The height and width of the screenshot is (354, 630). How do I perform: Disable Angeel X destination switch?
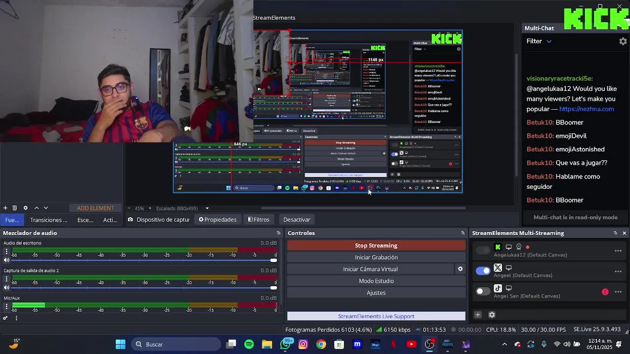tap(483, 271)
